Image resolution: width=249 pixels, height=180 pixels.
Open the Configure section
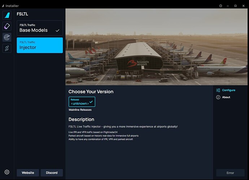pos(226,90)
